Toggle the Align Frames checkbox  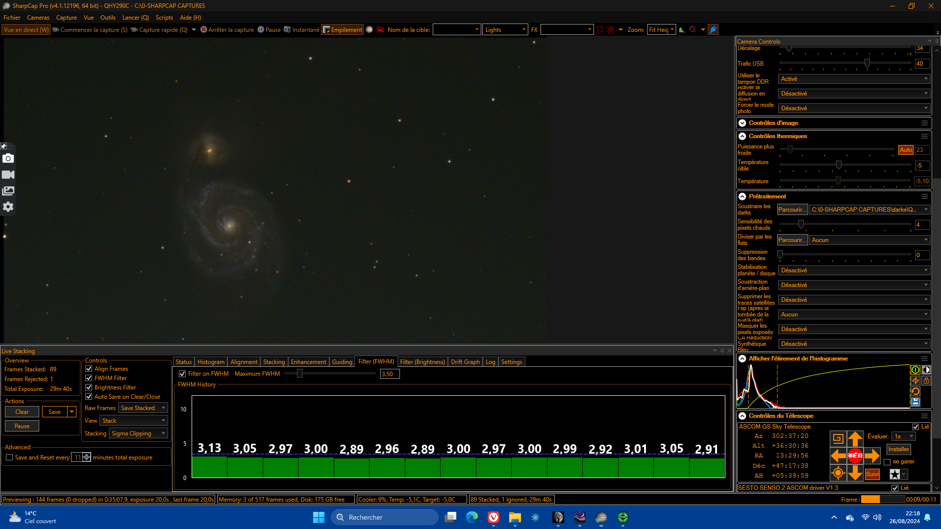[89, 369]
